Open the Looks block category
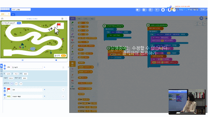Image resolution: width=208 pixels, height=117 pixels. tap(72, 41)
